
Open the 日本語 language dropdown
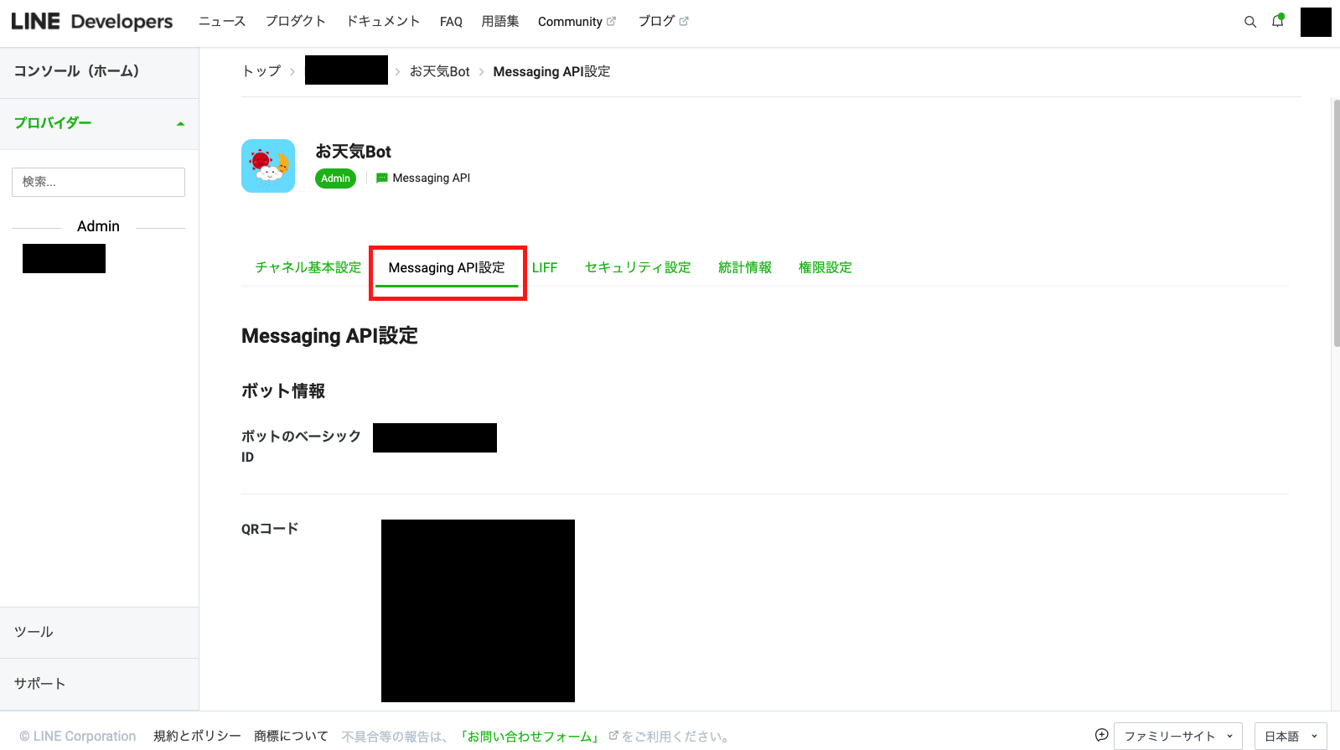tap(1291, 736)
